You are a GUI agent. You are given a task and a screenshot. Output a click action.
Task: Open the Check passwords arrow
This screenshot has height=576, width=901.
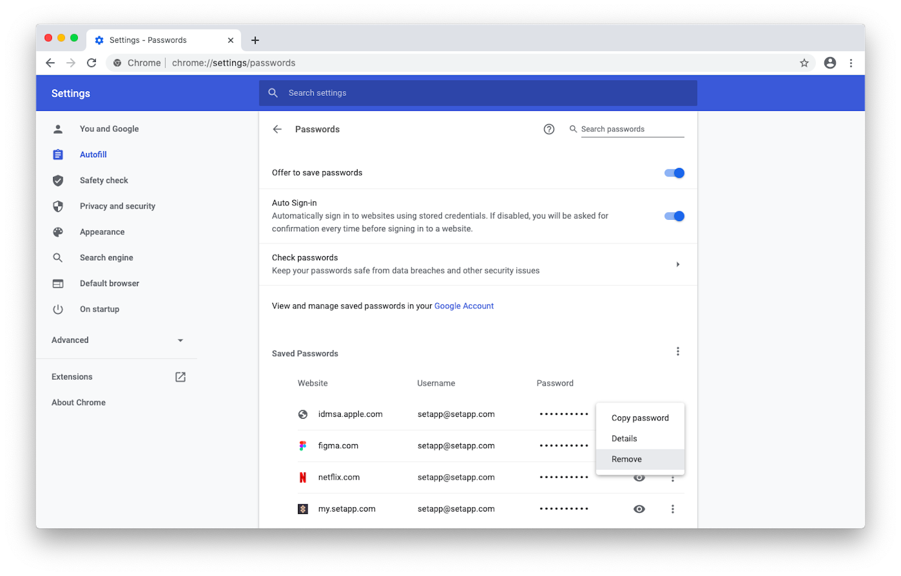click(678, 265)
